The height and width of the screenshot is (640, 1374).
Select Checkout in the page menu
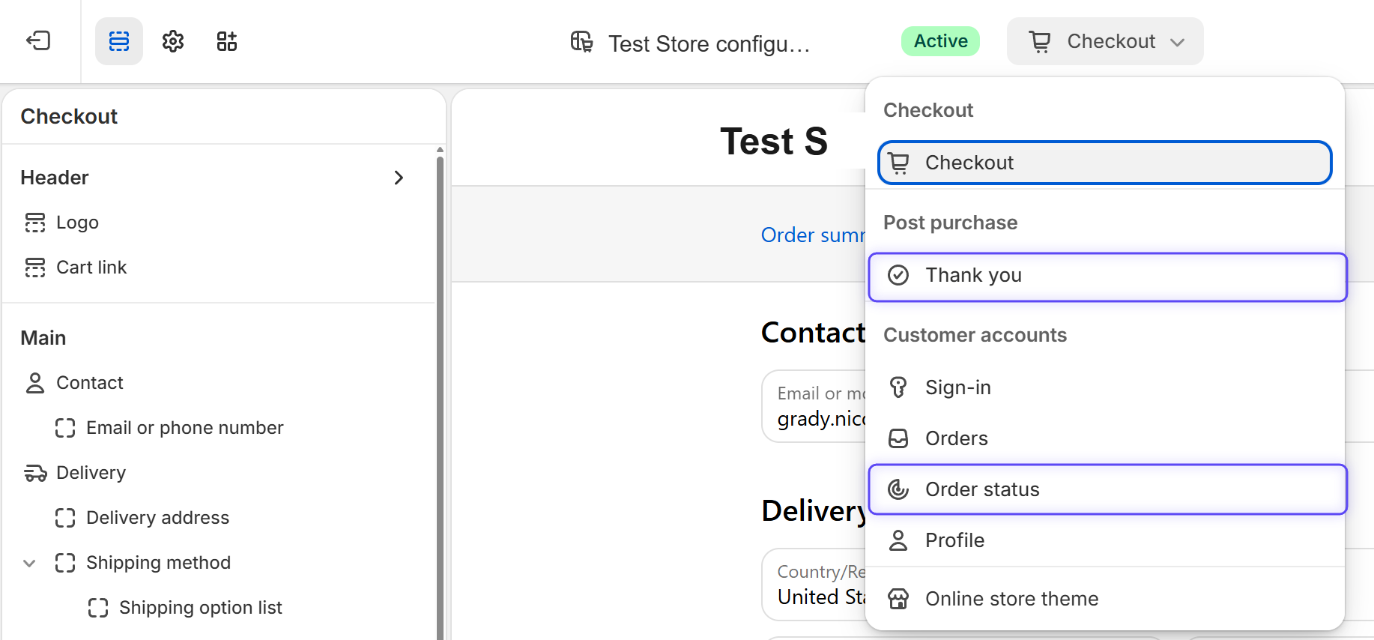(x=1105, y=163)
